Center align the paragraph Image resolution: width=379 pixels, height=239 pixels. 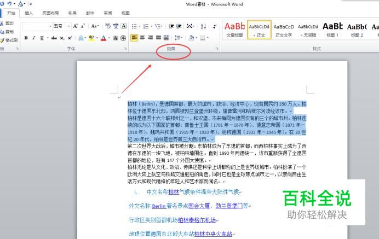[142, 38]
